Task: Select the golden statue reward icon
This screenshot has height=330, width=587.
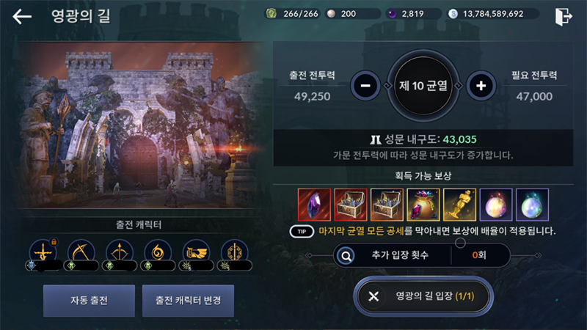Action: pyautogui.click(x=460, y=205)
